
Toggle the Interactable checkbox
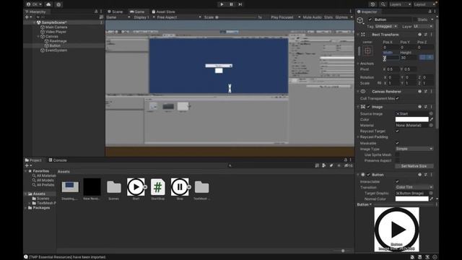coord(397,182)
